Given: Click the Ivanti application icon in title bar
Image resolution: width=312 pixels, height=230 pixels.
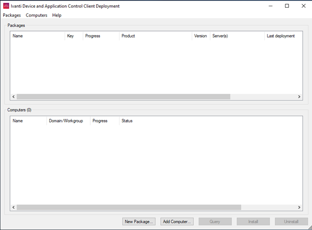Looking at the screenshot, I should click(6, 6).
